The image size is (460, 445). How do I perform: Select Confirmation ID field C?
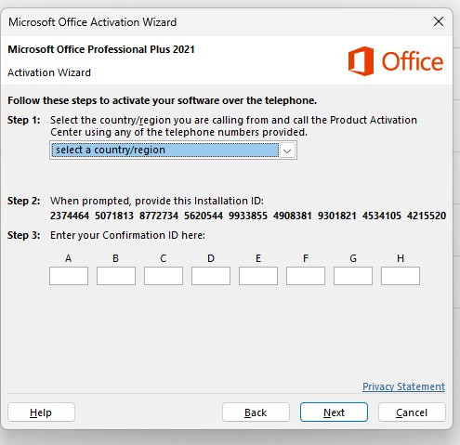pos(164,276)
